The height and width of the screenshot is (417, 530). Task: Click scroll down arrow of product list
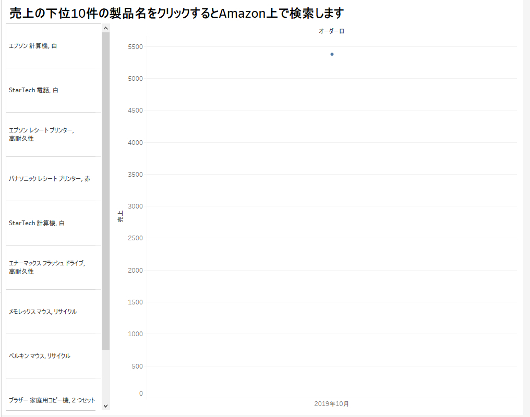(105, 406)
